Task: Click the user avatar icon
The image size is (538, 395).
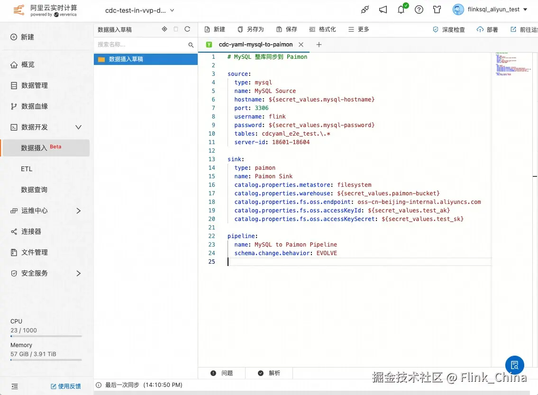Action: [458, 9]
